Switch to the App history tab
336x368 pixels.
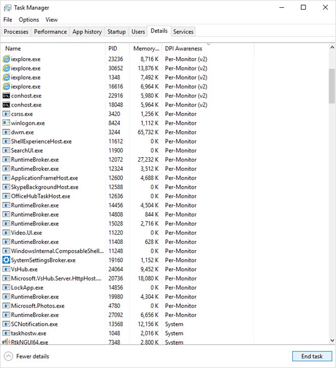(x=87, y=32)
